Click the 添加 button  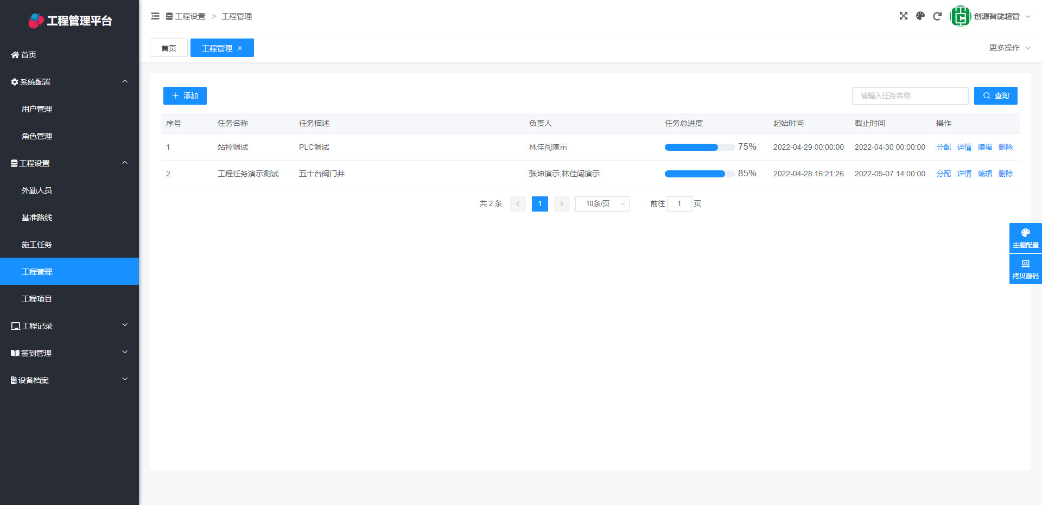click(x=185, y=95)
